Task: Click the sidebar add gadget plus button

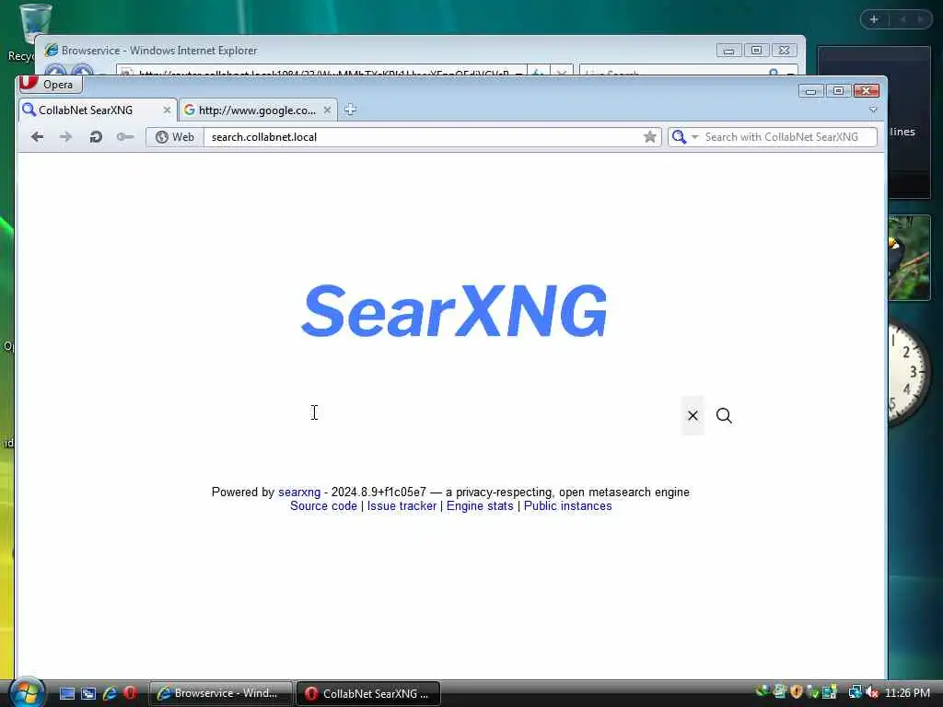Action: tap(874, 19)
